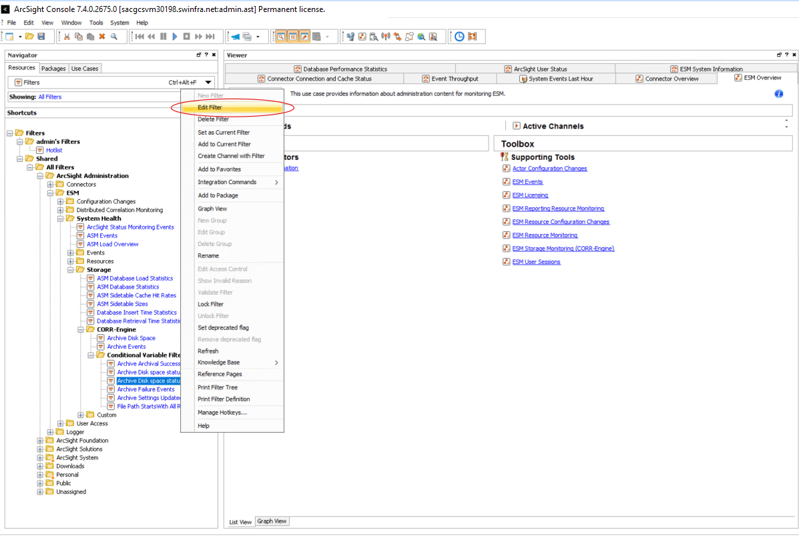The height and width of the screenshot is (538, 799).
Task: Use the magnifying glass search icon
Action: [x=113, y=37]
